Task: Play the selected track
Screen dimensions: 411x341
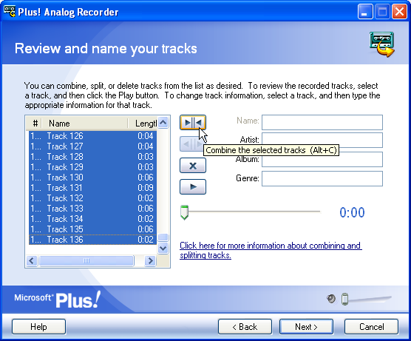Action: [193, 186]
